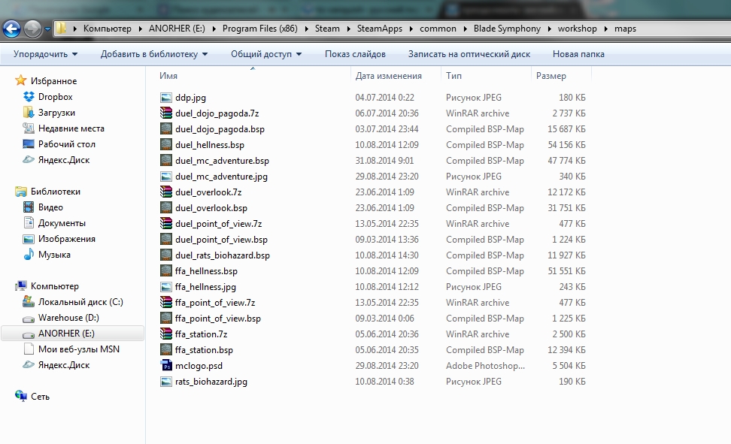Expand the arrow after common in the address bar
The width and height of the screenshot is (731, 444).
[466, 29]
